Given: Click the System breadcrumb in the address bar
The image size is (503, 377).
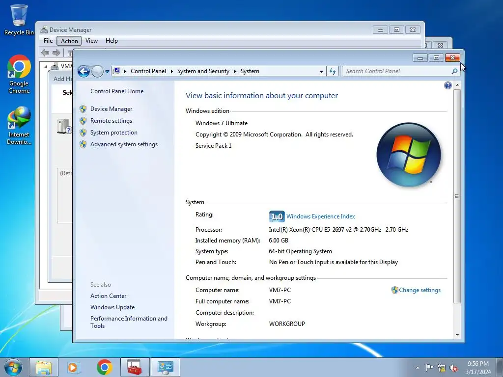Looking at the screenshot, I should point(250,71).
